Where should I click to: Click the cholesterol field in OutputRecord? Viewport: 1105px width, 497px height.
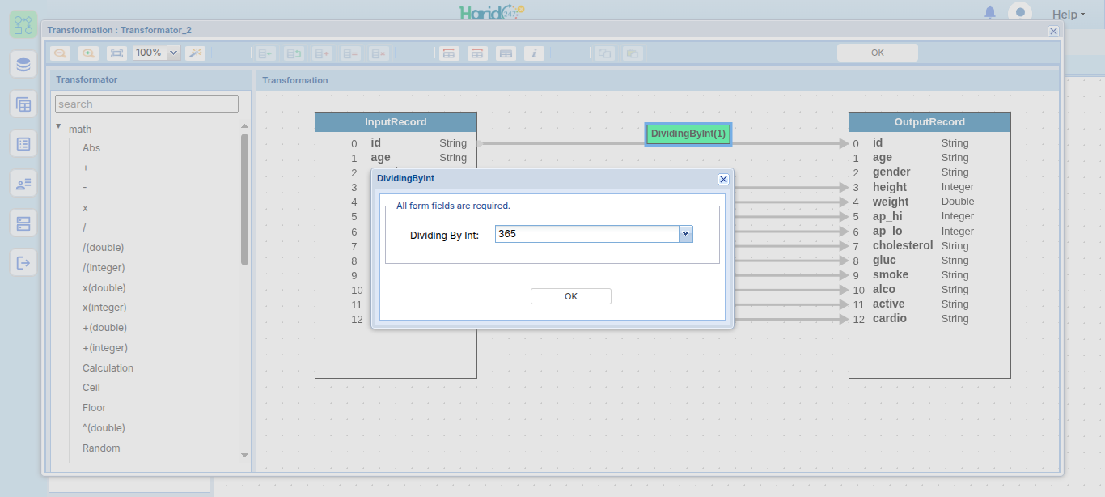903,245
